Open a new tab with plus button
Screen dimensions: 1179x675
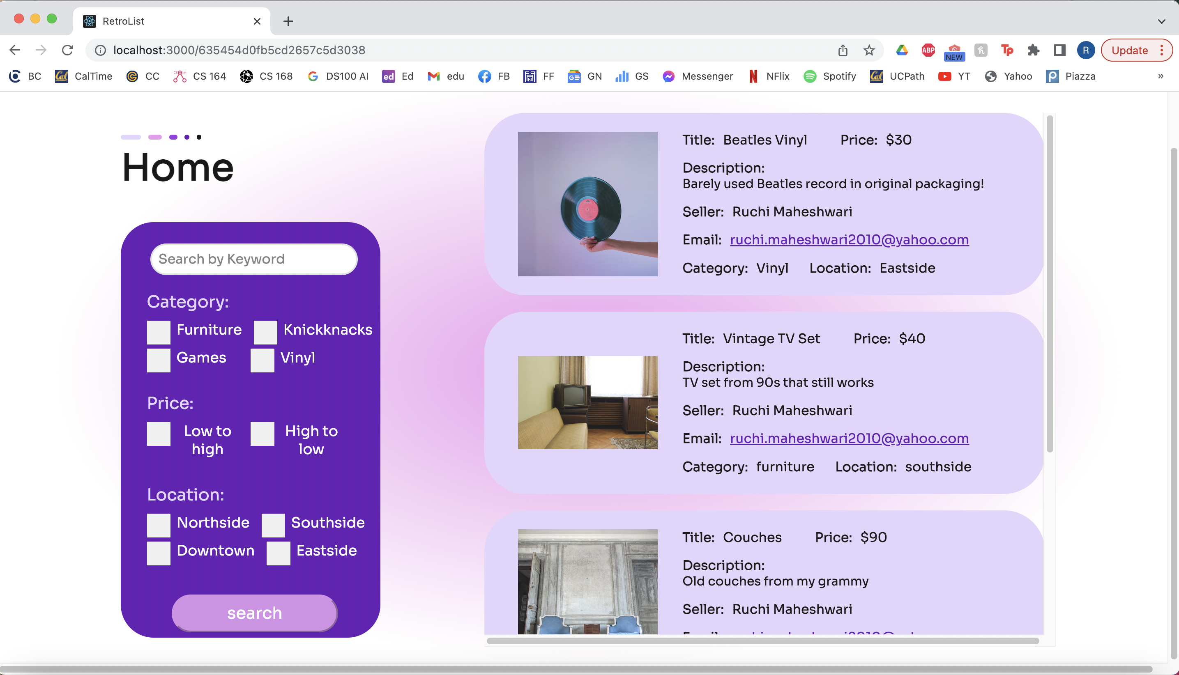[x=288, y=21]
